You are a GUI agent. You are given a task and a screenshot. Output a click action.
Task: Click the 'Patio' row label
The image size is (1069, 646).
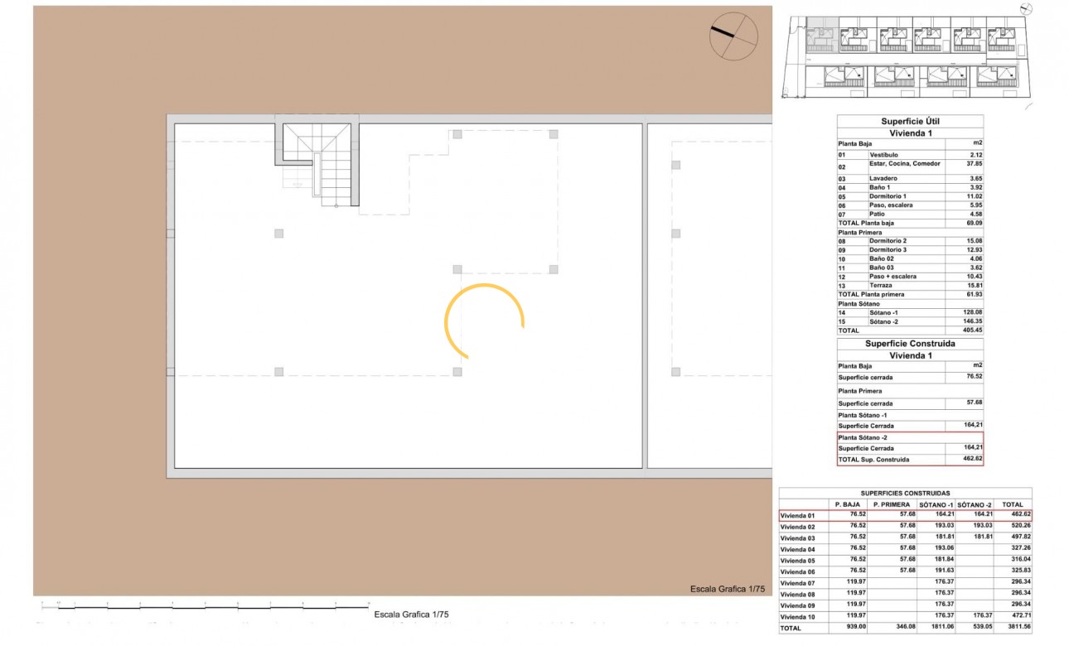click(x=878, y=215)
